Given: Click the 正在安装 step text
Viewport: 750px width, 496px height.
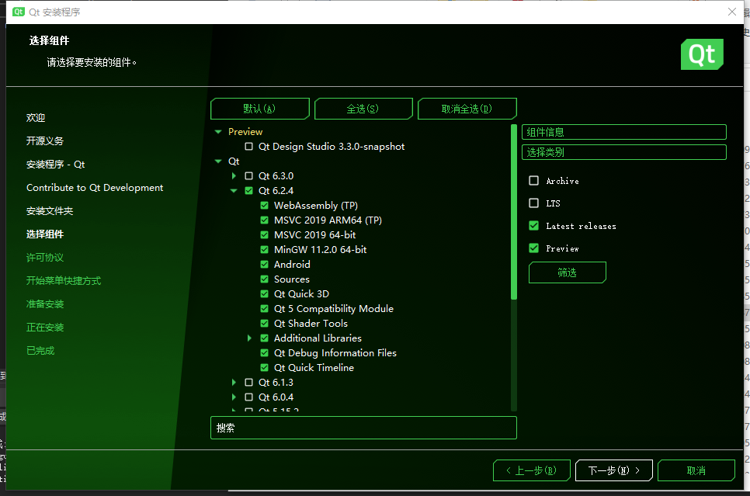Looking at the screenshot, I should (x=45, y=328).
